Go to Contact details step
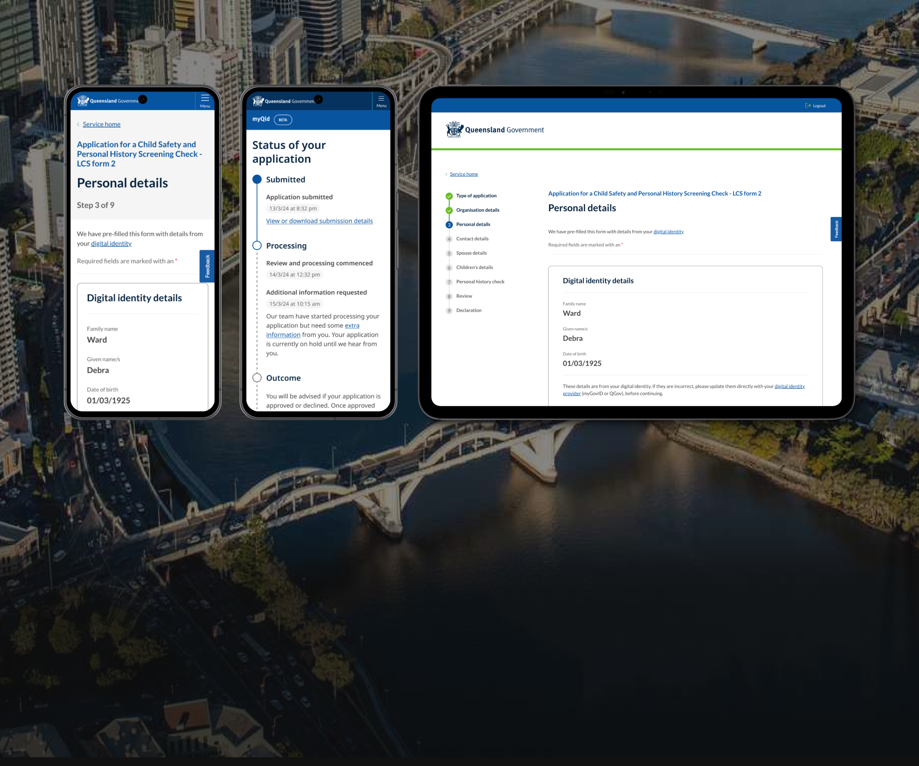919x766 pixels. (472, 239)
